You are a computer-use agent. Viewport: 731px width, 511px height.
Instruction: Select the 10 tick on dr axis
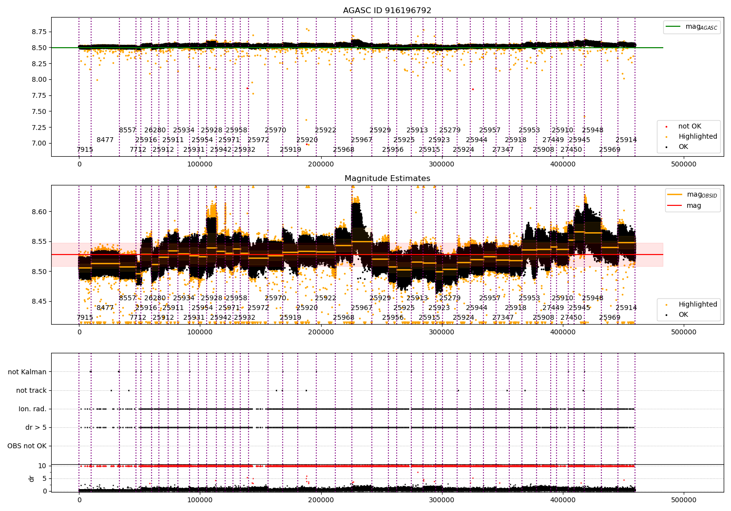click(42, 466)
